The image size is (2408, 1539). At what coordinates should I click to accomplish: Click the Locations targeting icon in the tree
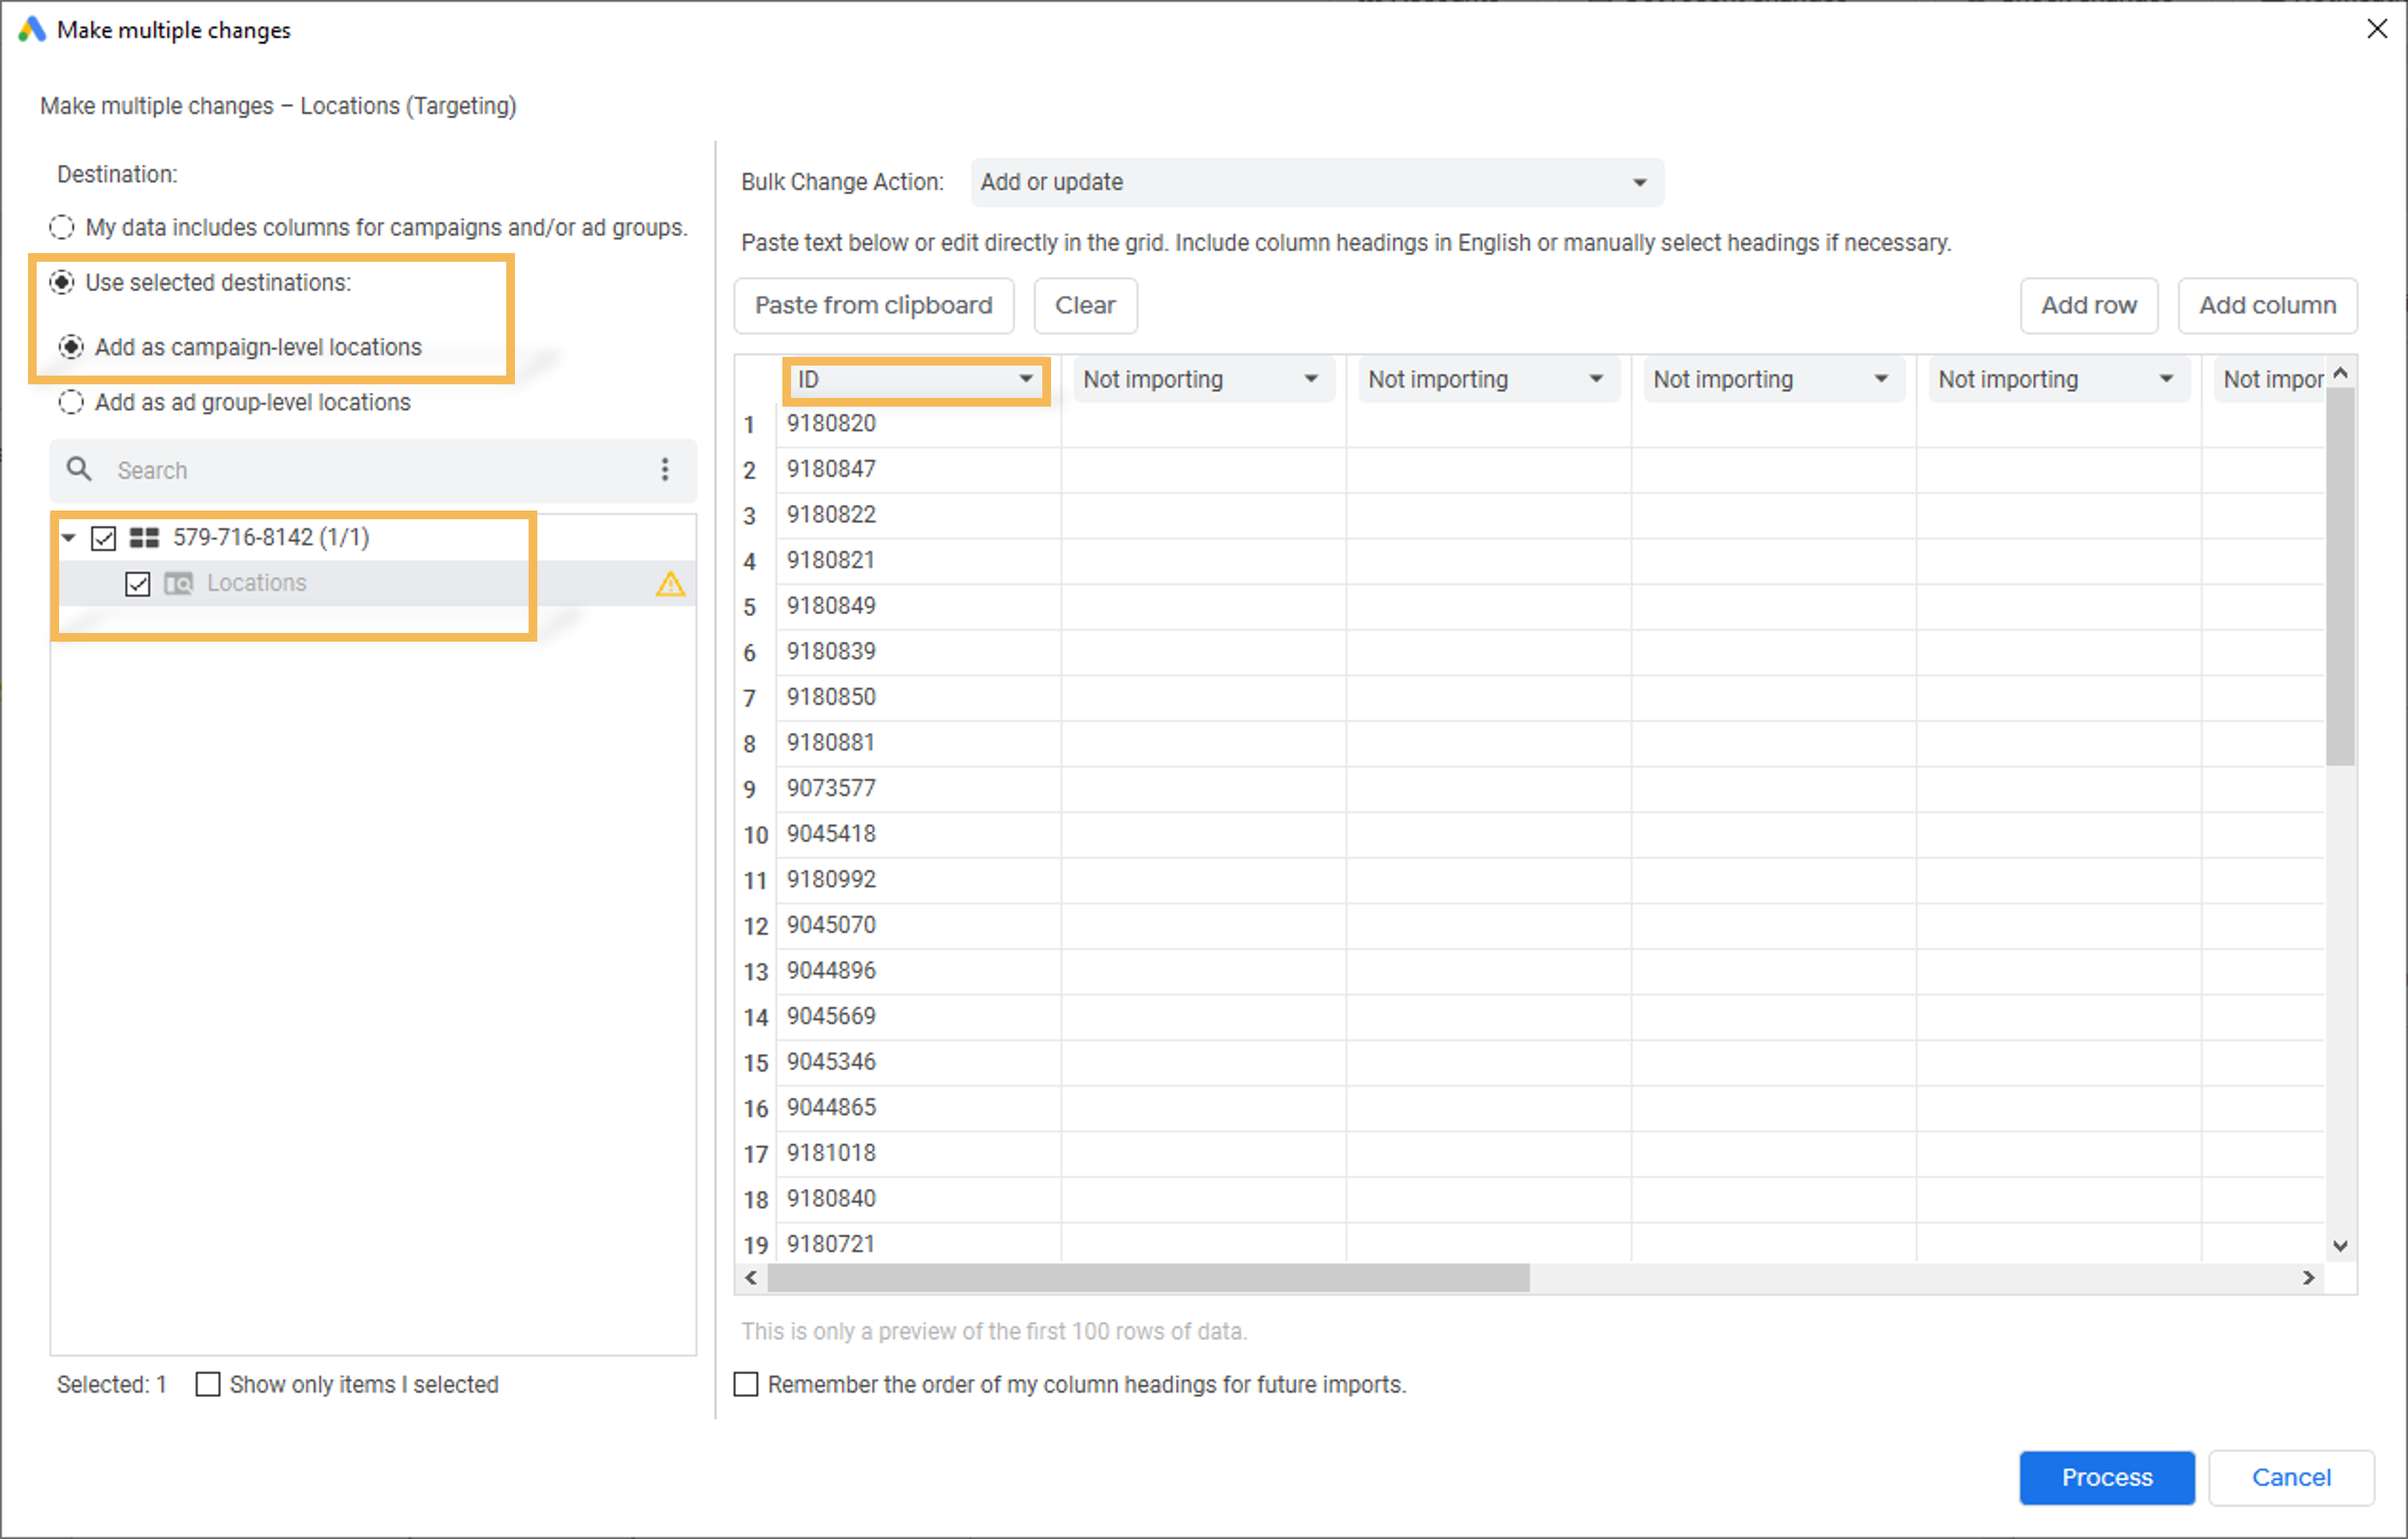coord(178,583)
